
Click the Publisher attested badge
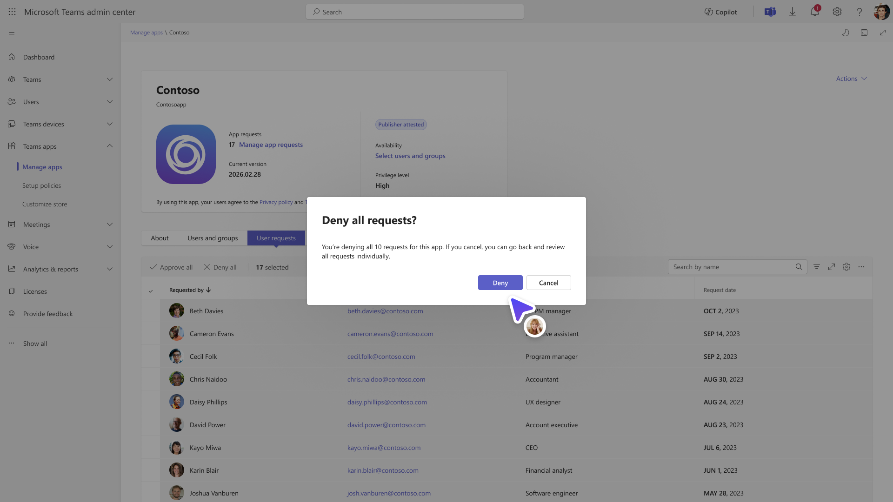click(x=401, y=125)
